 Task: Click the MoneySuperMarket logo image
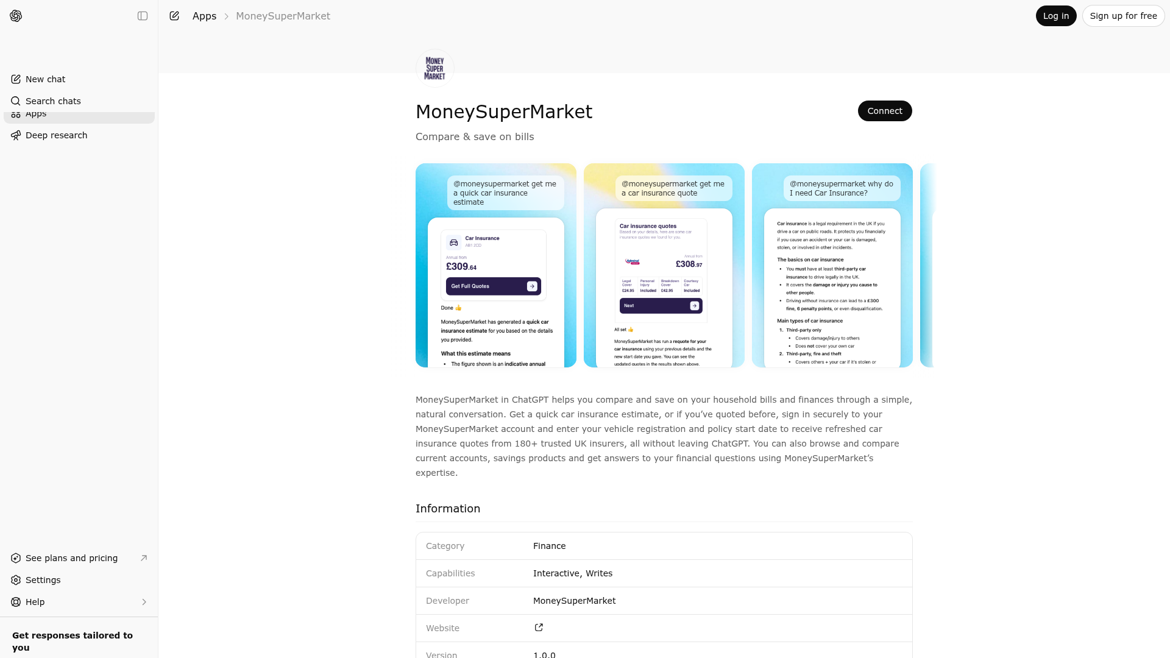click(x=434, y=68)
